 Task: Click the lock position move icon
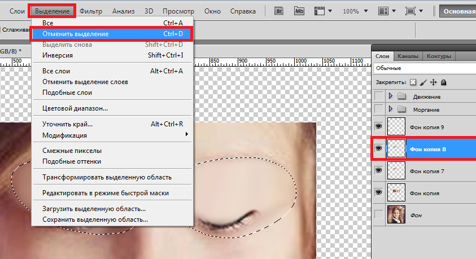coord(433,82)
